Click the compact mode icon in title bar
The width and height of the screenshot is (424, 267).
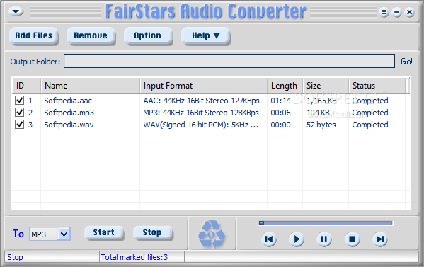tap(384, 12)
